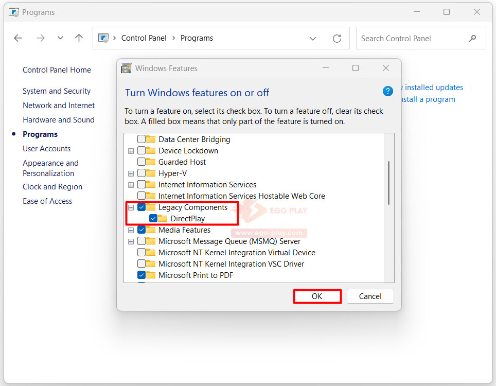Click the features list vertical scrollbar
This screenshot has height=386, width=496.
point(388,183)
